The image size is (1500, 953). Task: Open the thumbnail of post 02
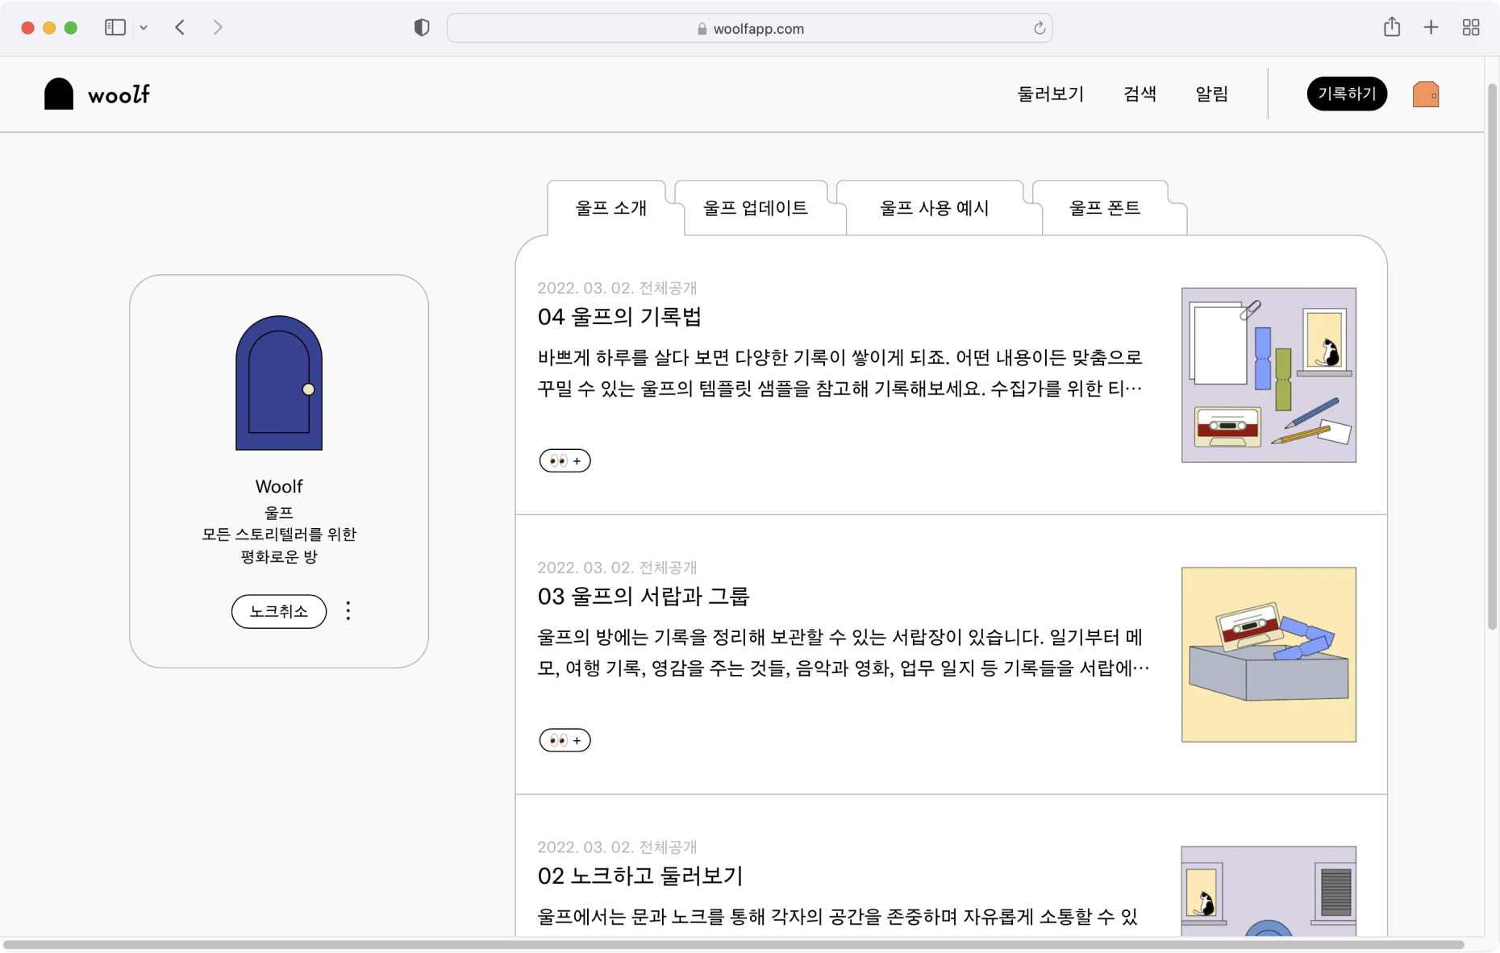(x=1269, y=892)
